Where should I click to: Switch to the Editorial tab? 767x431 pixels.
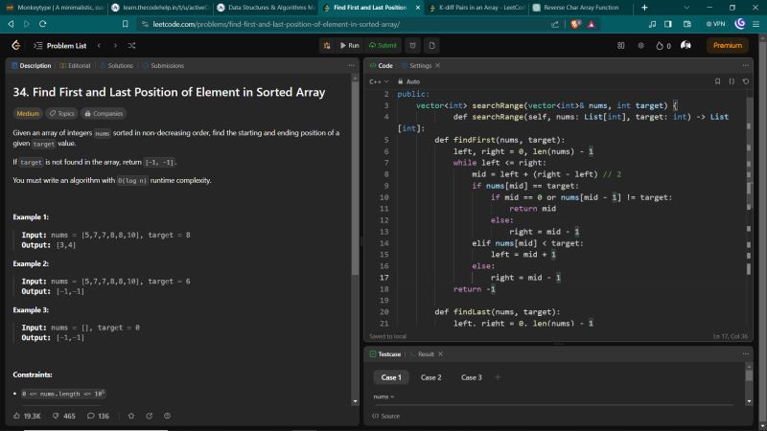click(x=75, y=65)
